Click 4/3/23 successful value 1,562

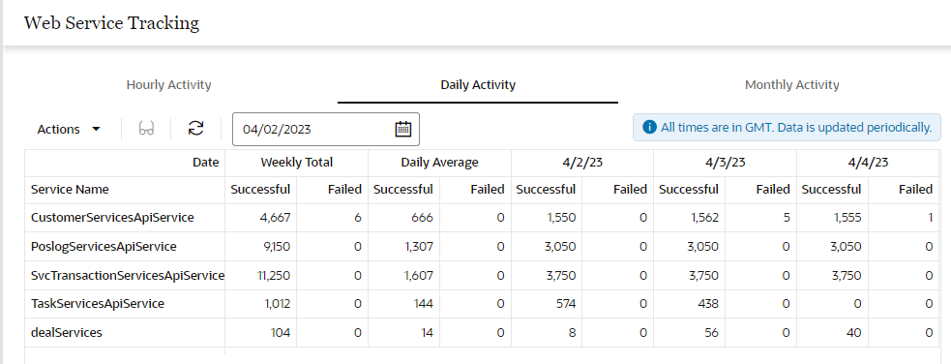pos(704,218)
